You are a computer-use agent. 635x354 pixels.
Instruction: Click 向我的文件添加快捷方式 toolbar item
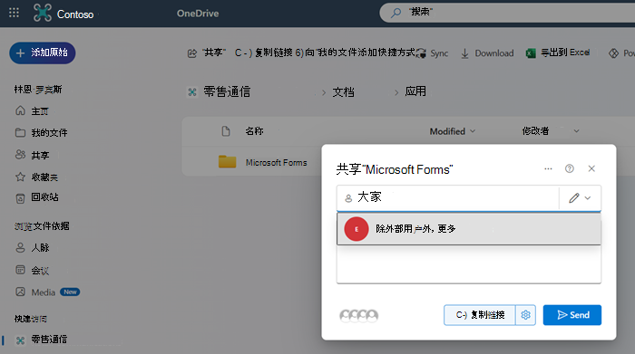click(x=356, y=53)
